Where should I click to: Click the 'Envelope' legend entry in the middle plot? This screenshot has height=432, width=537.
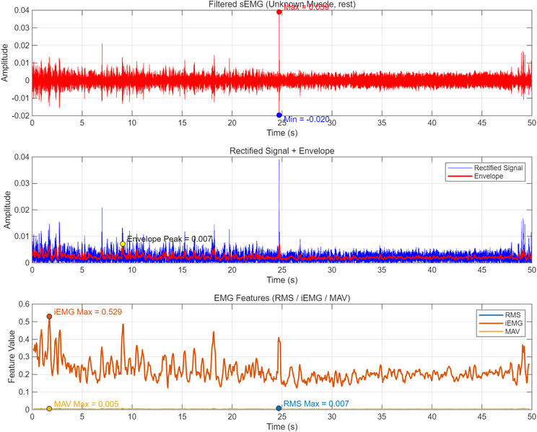489,176
